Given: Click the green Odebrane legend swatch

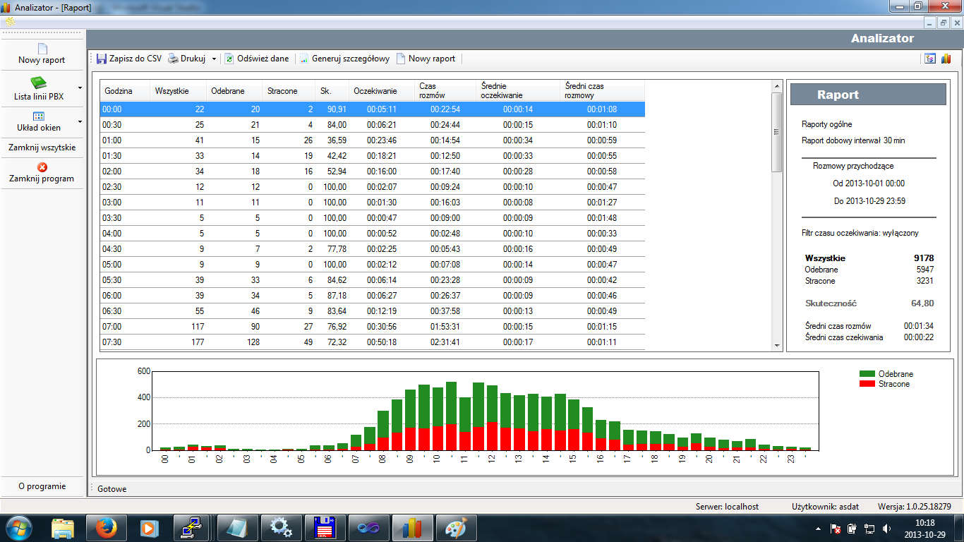Looking at the screenshot, I should [x=867, y=374].
